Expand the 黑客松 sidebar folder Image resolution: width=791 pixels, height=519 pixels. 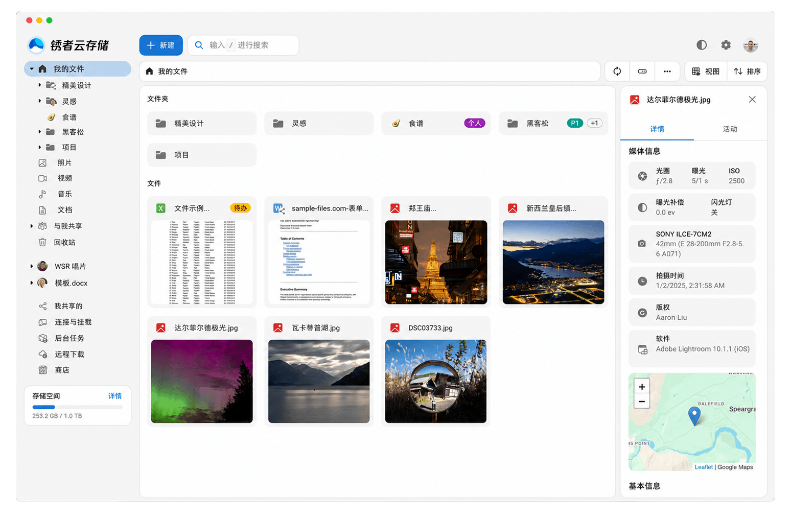point(40,132)
